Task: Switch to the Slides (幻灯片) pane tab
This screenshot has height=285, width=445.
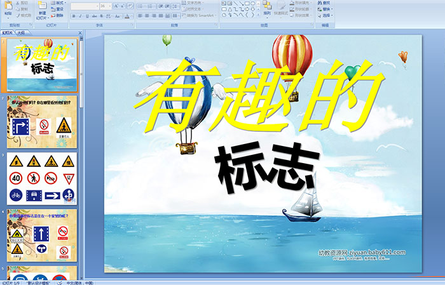Action: click(x=7, y=32)
